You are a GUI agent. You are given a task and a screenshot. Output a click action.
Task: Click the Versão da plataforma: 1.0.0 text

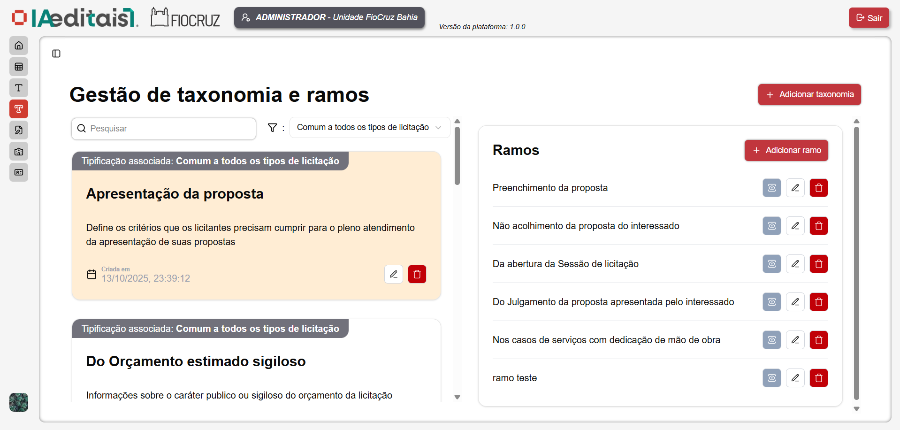[482, 27]
